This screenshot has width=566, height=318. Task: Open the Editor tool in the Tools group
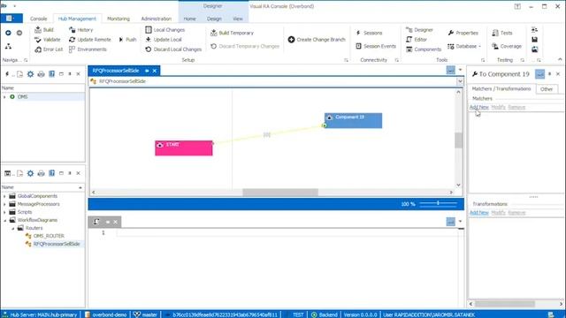coord(417,40)
